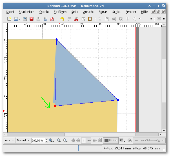The height and width of the screenshot is (157, 171).
Task: Open the Datei menu
Action: click(10, 12)
